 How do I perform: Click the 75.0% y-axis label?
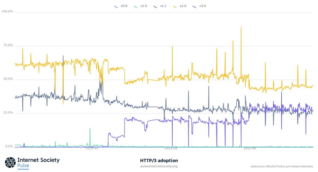click(x=7, y=45)
